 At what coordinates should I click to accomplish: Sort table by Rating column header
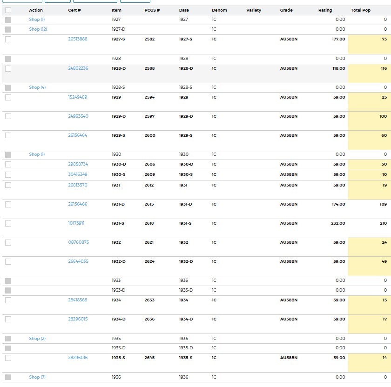click(x=325, y=10)
